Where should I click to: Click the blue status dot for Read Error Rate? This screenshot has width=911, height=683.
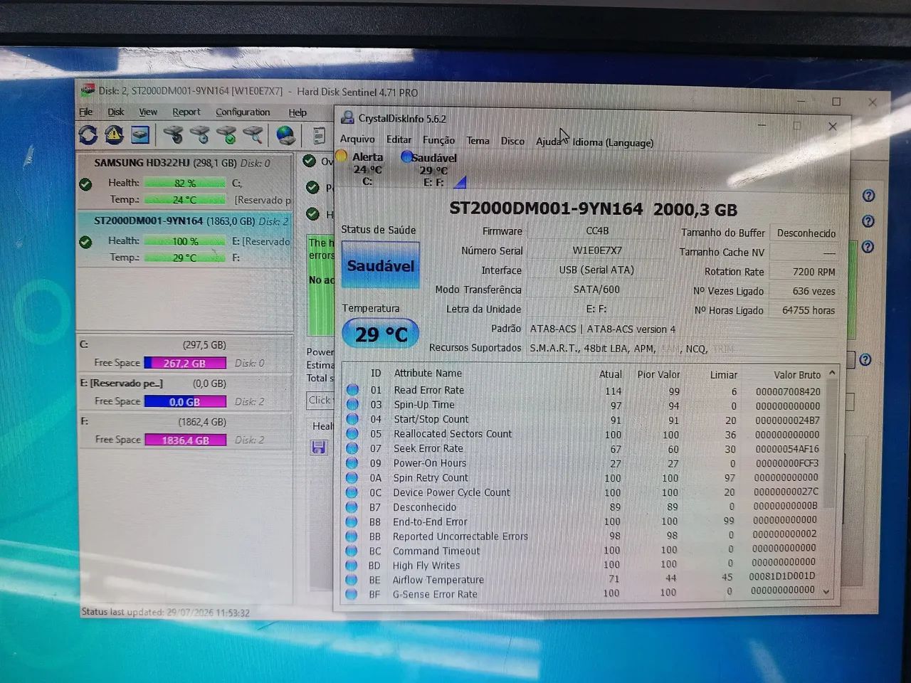tap(352, 390)
